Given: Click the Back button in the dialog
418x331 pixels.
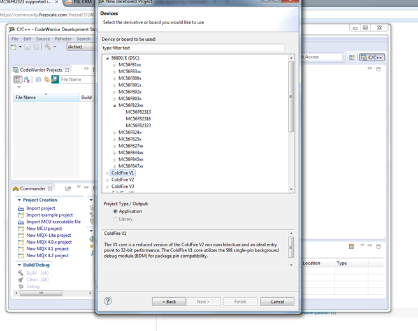Looking at the screenshot, I should coord(169,302).
